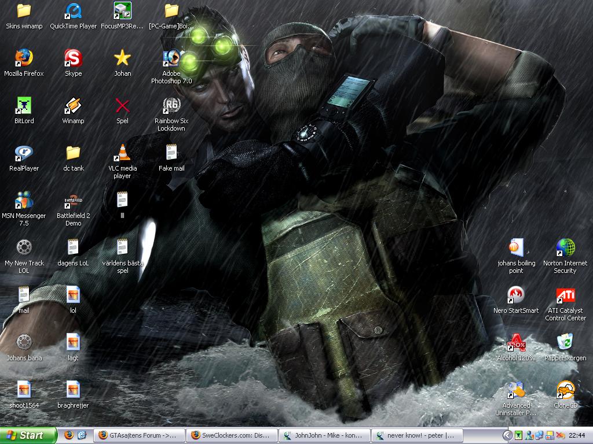Image resolution: width=593 pixels, height=444 pixels.
Task: Open ATI Catalyst Control Center icon
Action: [565, 295]
